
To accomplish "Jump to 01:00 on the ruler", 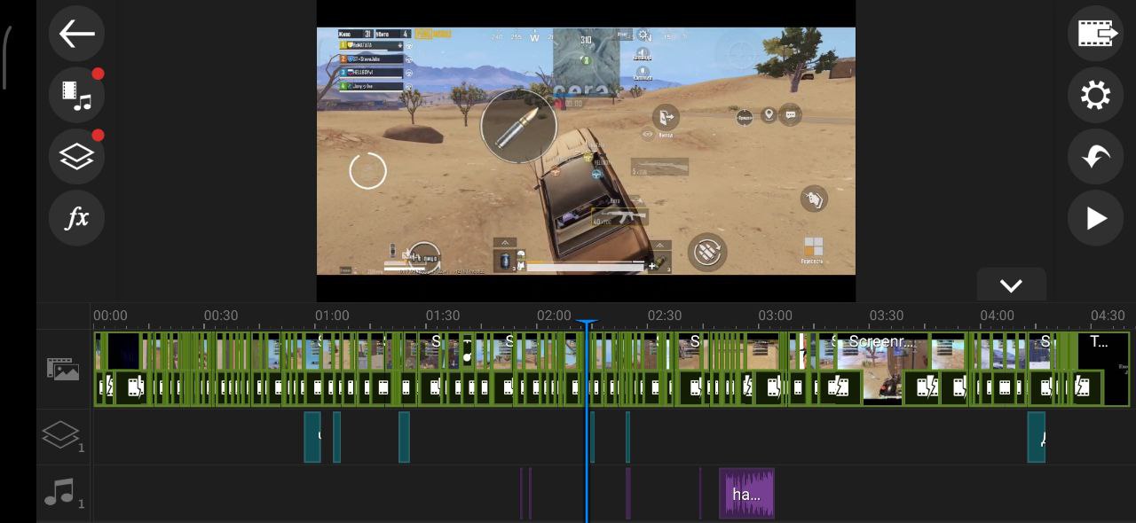I will (x=332, y=316).
